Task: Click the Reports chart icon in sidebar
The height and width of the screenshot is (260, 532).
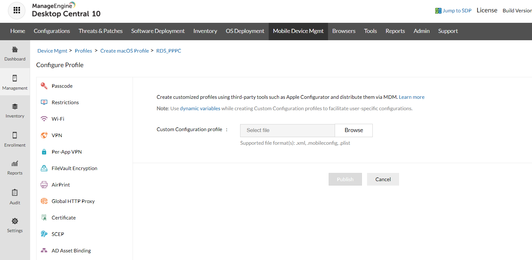Action: 15,163
